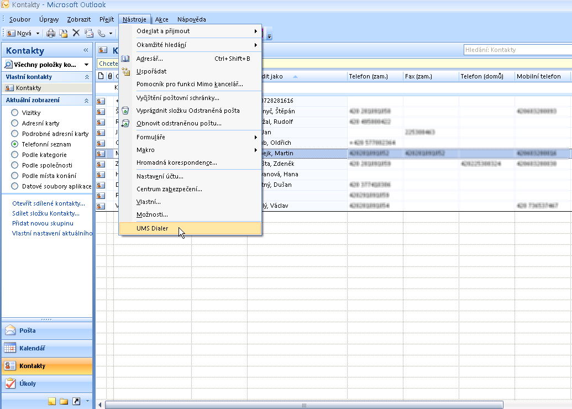Collapse the Vlastní kontakty section
572x409 pixels.
coord(87,77)
